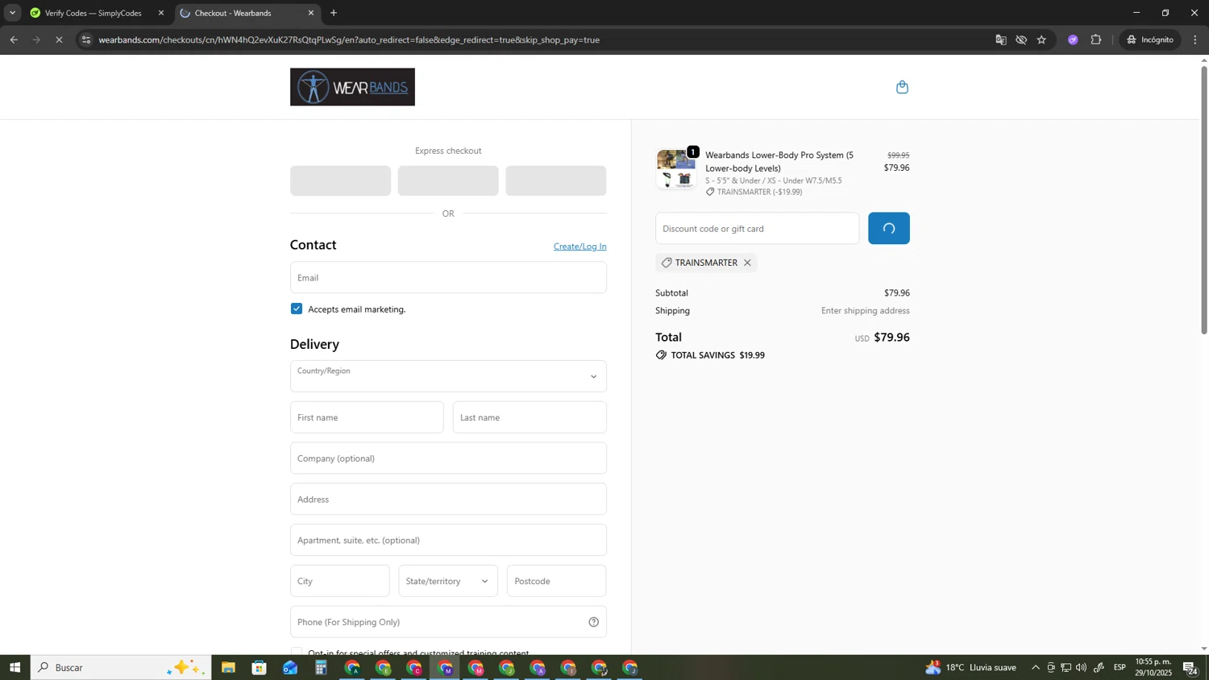Click the TOTAL SAVINGS $19.99 text
The image size is (1209, 680).
pyautogui.click(x=717, y=355)
